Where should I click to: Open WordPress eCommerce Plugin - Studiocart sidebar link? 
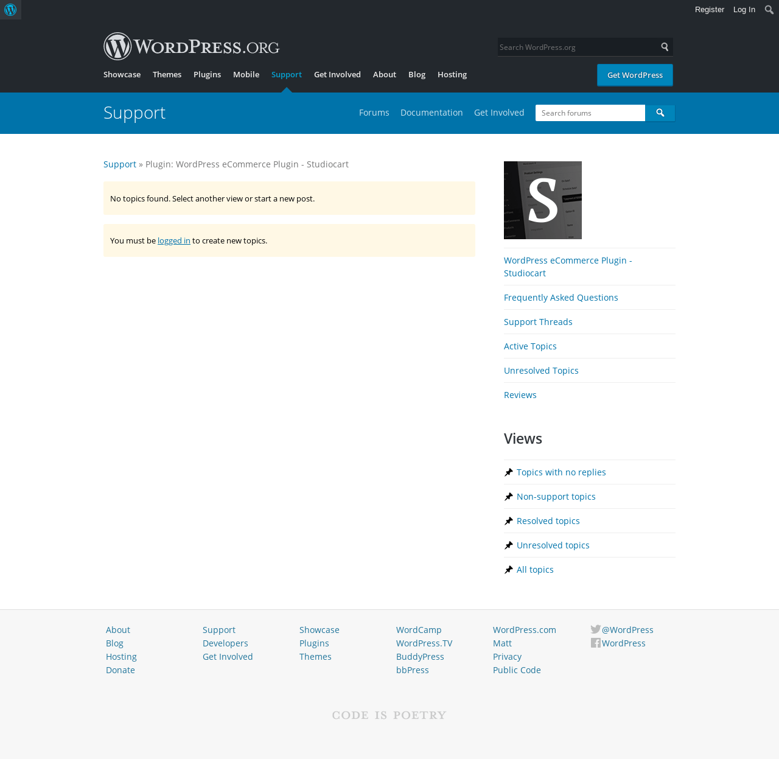(x=568, y=267)
